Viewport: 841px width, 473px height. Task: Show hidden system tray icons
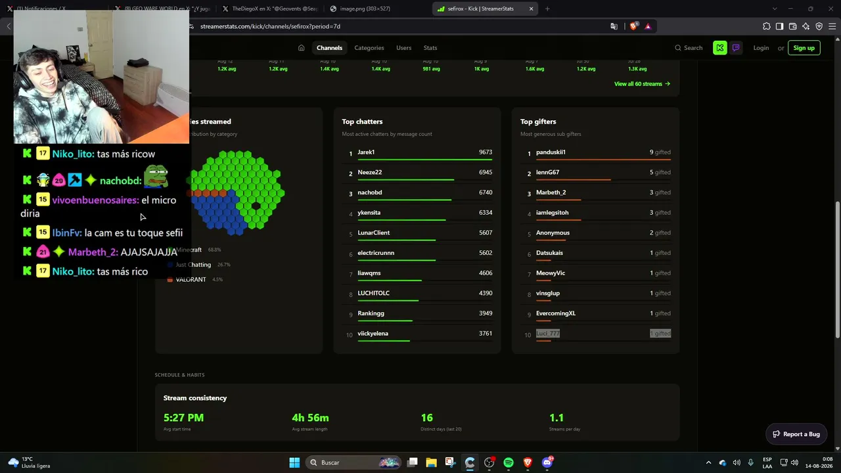708,462
